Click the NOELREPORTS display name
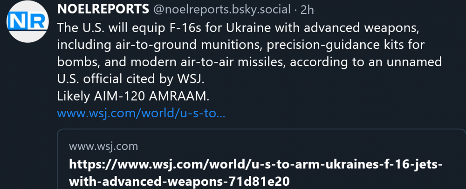466x189 pixels. click(x=103, y=9)
